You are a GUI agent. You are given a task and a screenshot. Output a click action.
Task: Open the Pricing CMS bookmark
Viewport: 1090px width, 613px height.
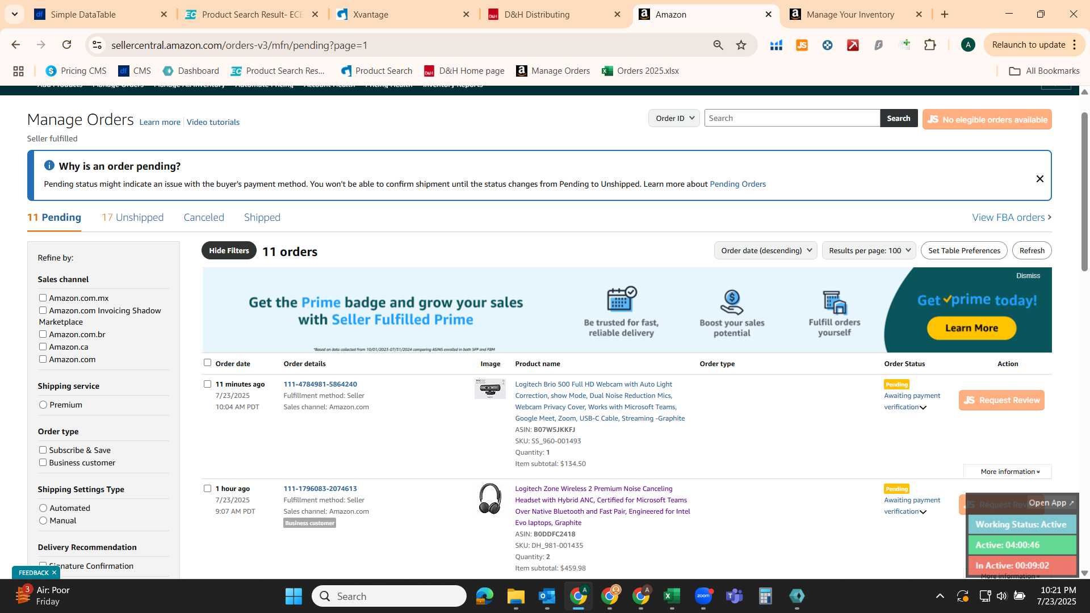pos(76,71)
